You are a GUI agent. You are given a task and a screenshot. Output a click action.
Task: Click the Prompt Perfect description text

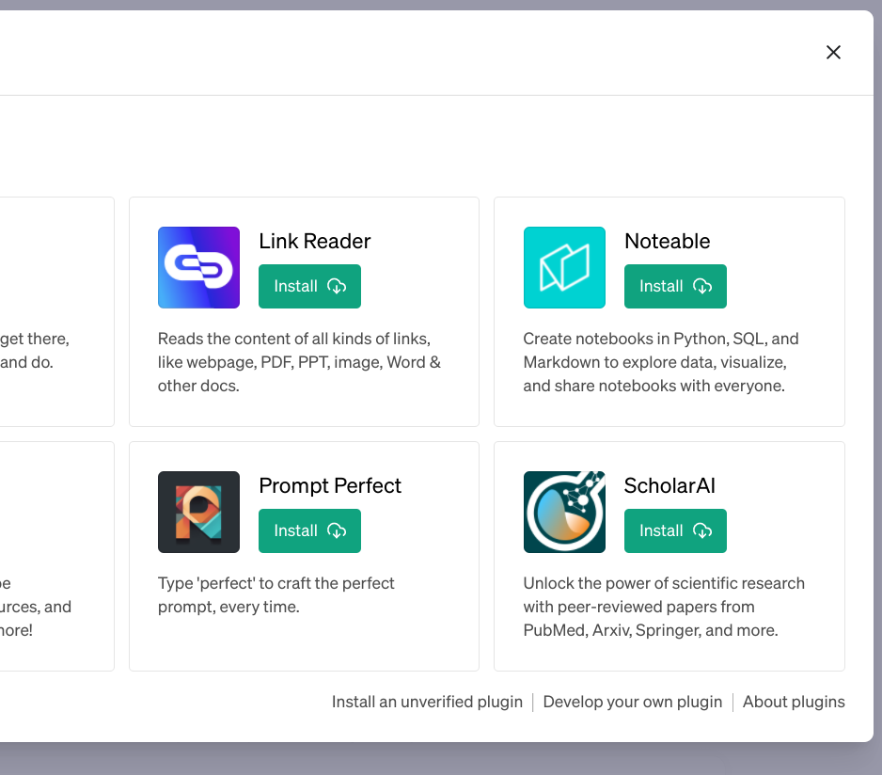coord(276,595)
